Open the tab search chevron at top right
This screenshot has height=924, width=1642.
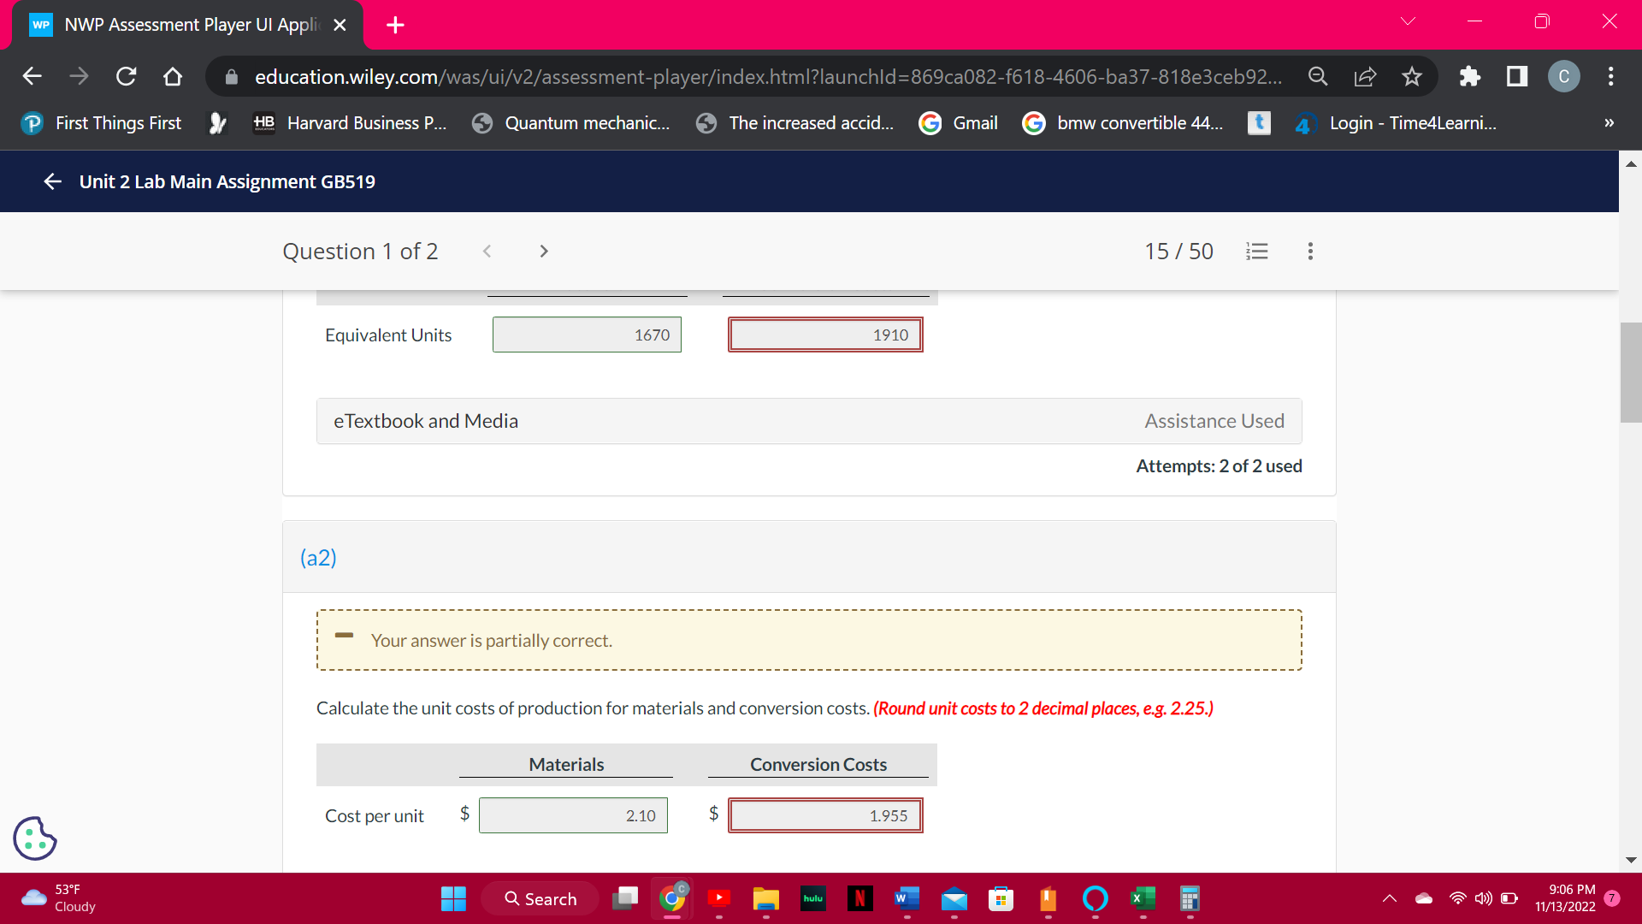tap(1408, 21)
